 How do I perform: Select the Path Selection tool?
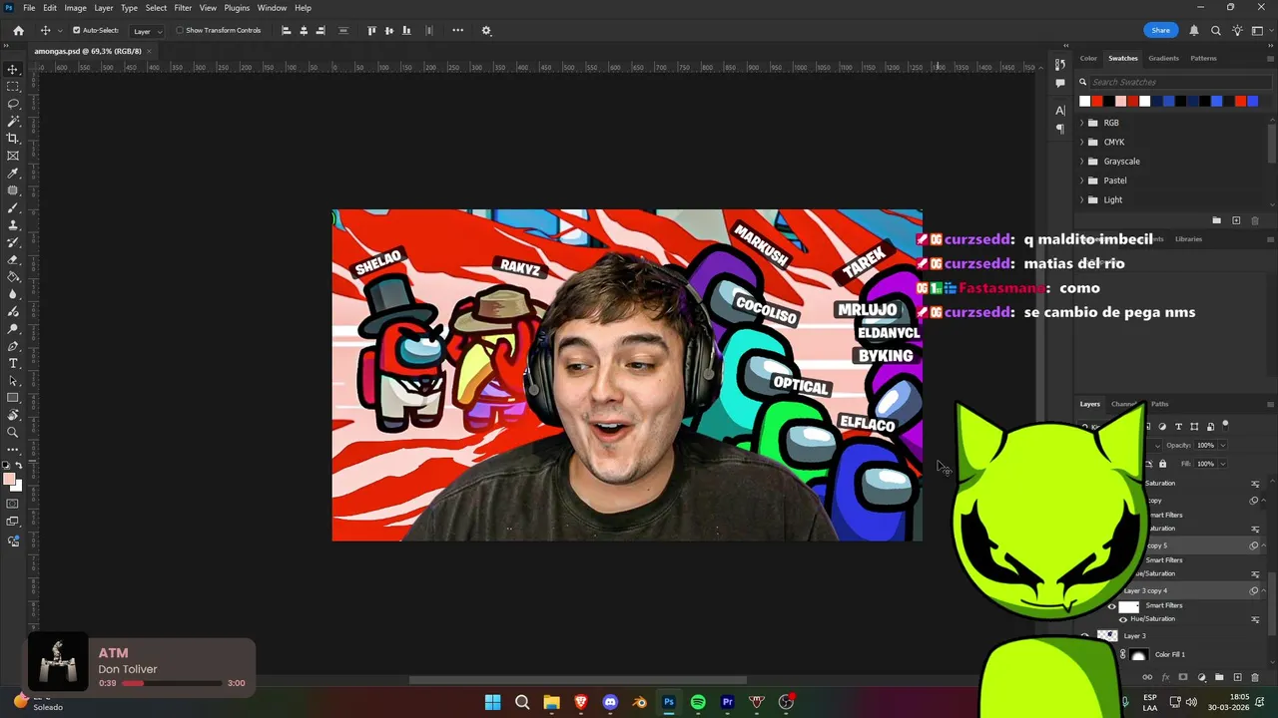coord(13,381)
